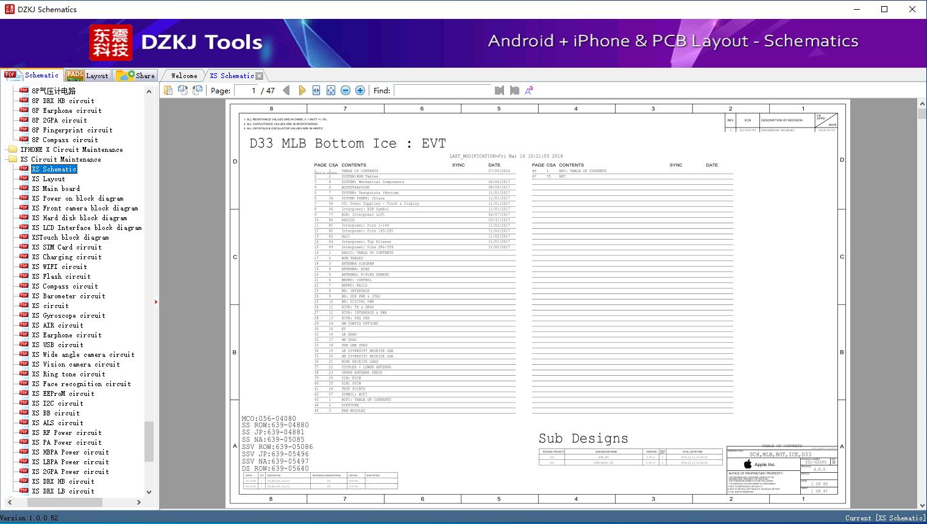Collapse the side panel with red arrow
927x524 pixels.
156,301
